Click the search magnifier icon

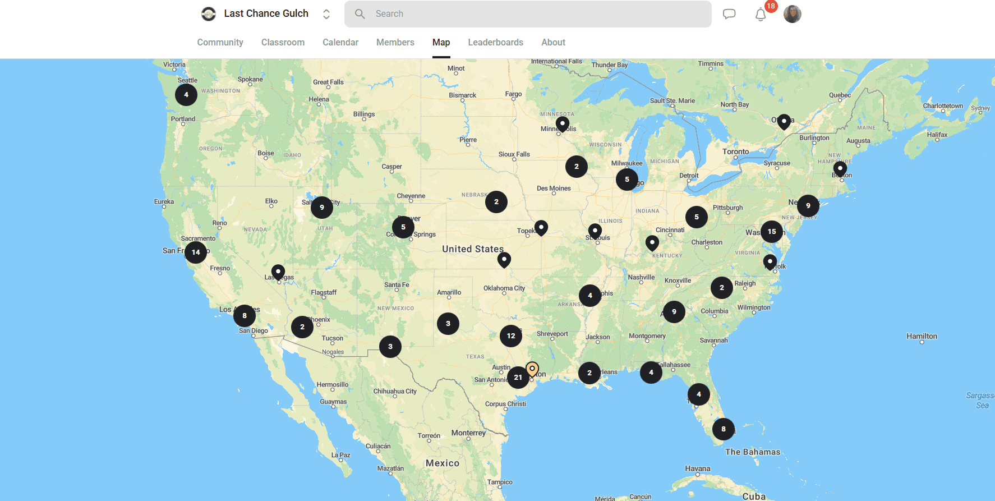[360, 14]
